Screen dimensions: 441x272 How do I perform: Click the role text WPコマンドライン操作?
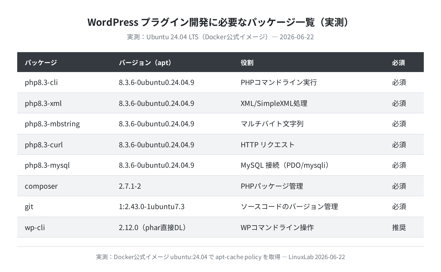click(277, 227)
